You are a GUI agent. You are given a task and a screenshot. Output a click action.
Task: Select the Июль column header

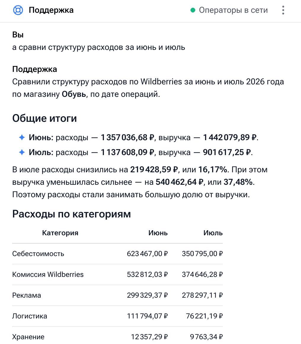pyautogui.click(x=213, y=233)
